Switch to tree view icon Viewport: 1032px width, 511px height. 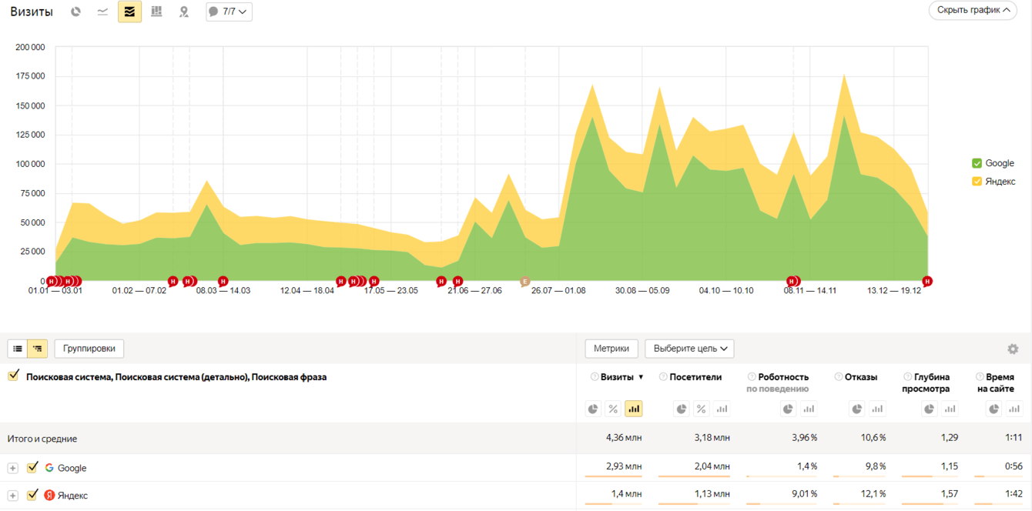click(x=38, y=349)
